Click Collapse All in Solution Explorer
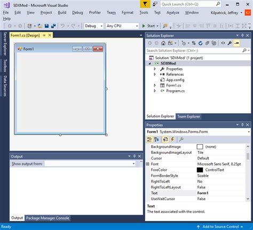Screen dimensions: 253x230 [207, 43]
